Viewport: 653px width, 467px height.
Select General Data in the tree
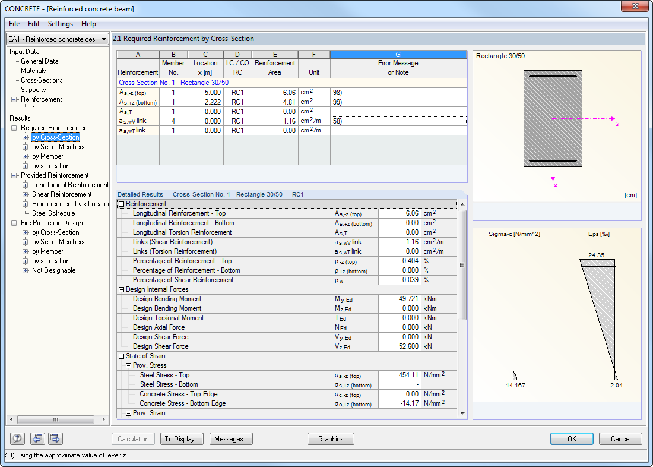tap(40, 61)
